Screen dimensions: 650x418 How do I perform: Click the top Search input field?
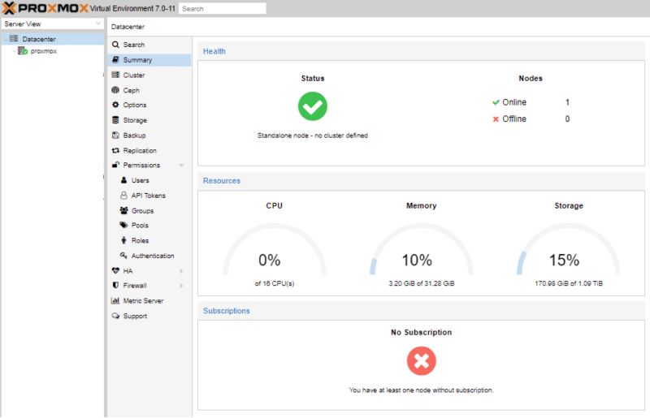(x=222, y=8)
